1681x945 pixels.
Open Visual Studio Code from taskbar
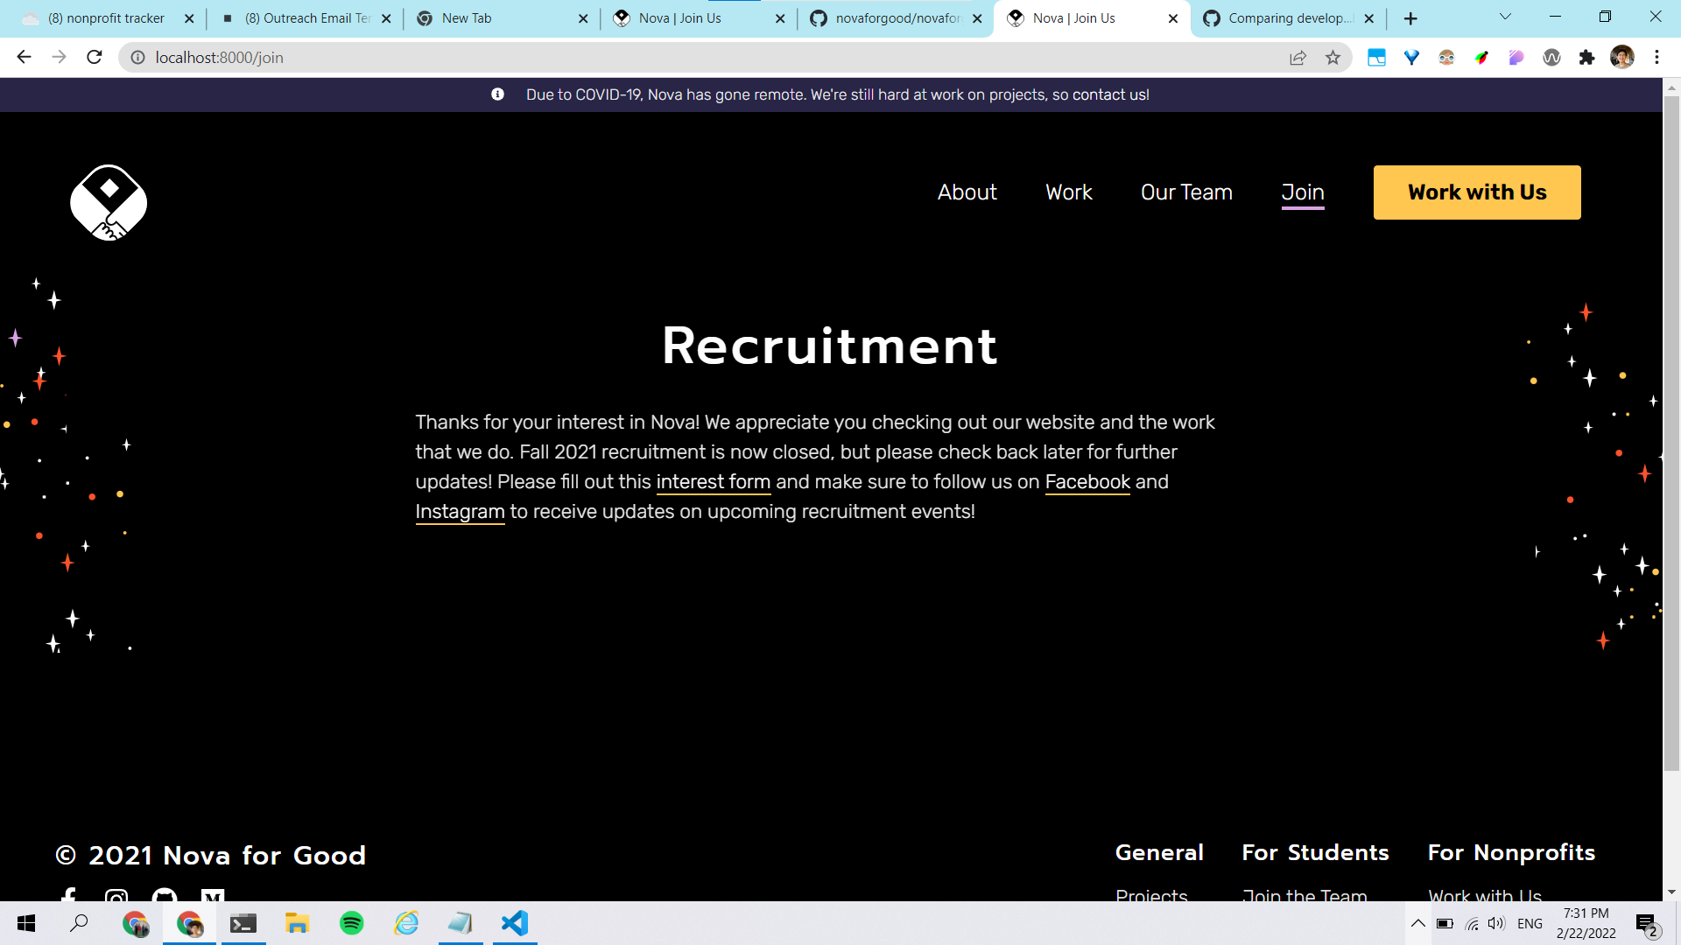click(515, 923)
